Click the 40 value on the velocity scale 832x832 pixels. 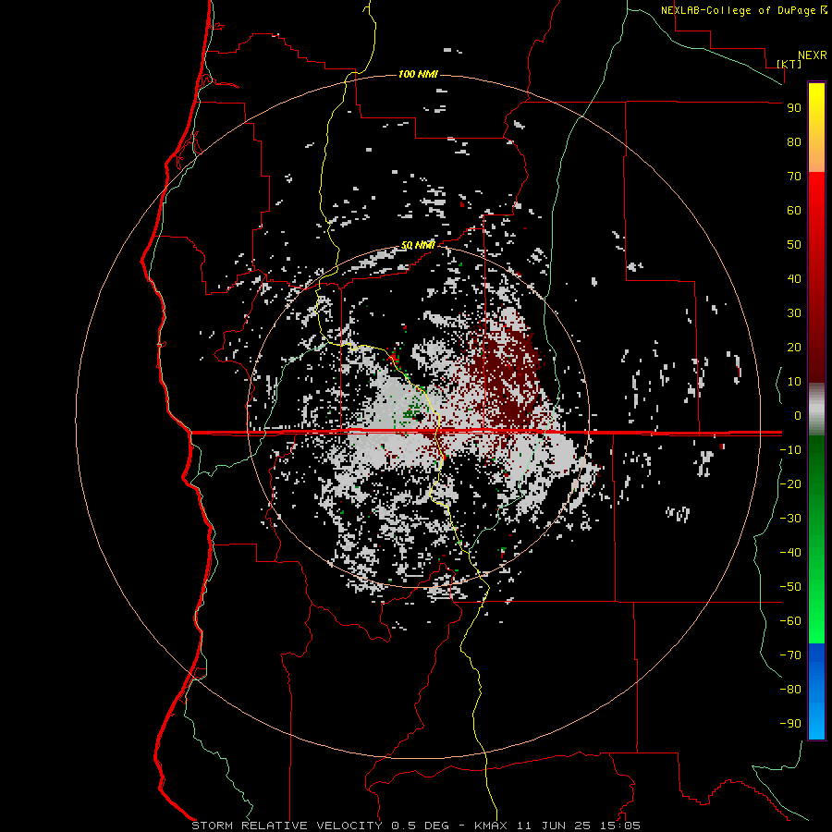click(x=794, y=278)
